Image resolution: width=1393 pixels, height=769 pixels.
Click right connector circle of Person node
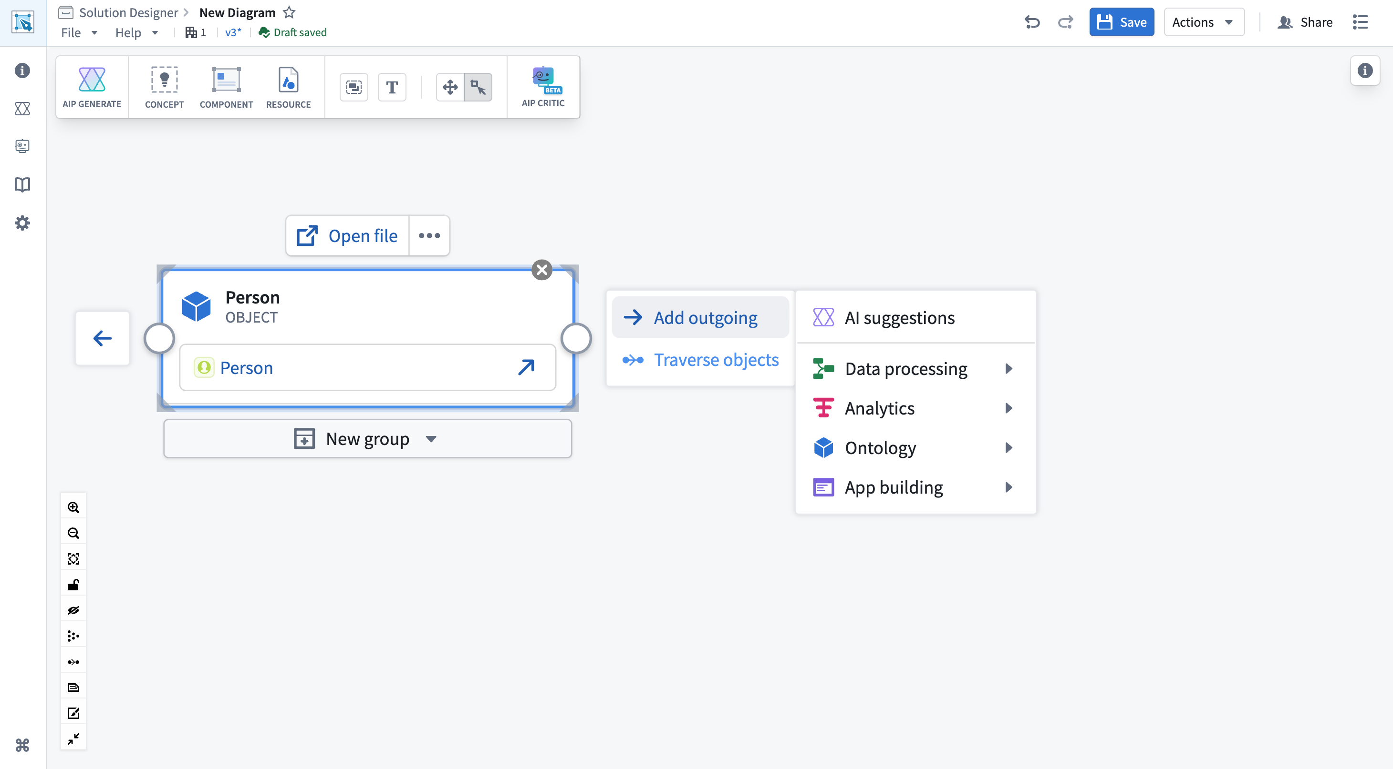(576, 338)
